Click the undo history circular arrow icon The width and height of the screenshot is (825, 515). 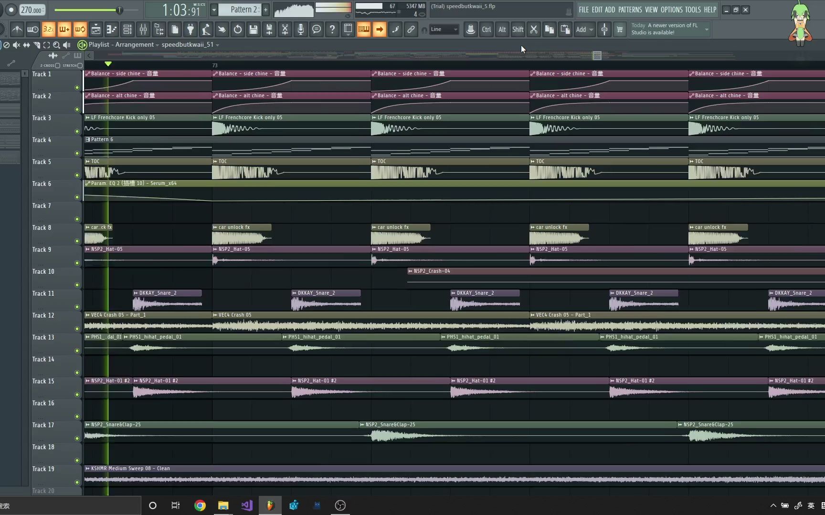pyautogui.click(x=238, y=30)
